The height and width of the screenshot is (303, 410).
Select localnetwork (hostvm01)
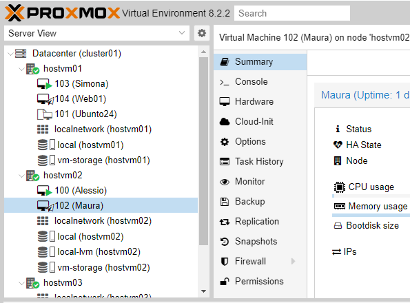(103, 129)
